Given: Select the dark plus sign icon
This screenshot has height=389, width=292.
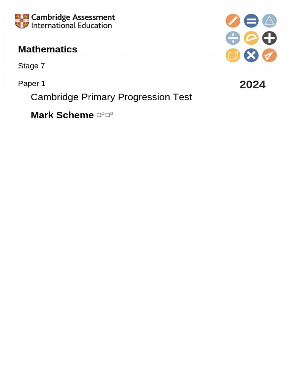Looking at the screenshot, I should (x=270, y=38).
